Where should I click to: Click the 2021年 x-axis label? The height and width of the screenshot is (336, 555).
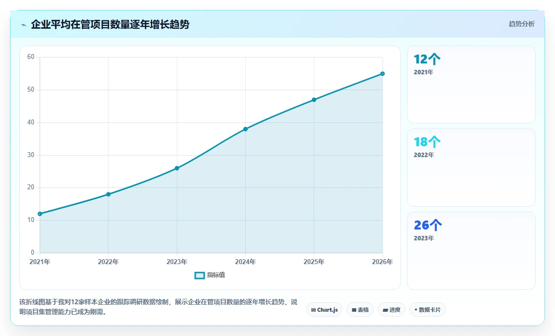tap(40, 262)
